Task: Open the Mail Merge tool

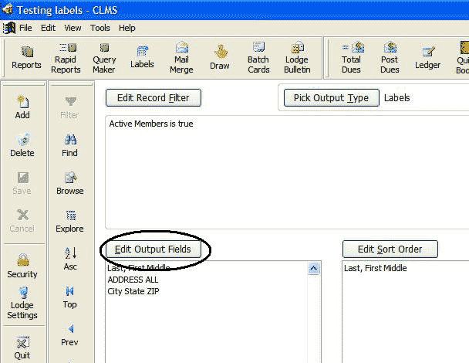Action: tap(181, 58)
